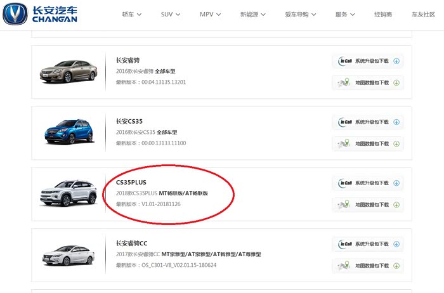Viewport: 444px width, 293px height.
Task: Open the SUV navigation item
Action: 167,15
